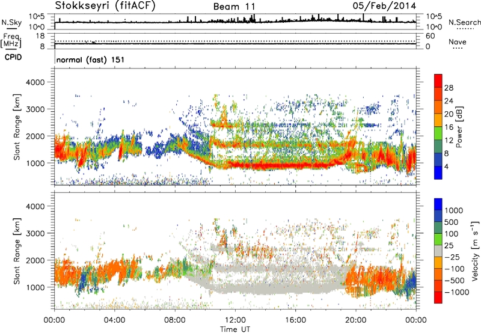Click the 16 tick on power colorbar
Image resolution: width=481 pixels, height=333 pixels.
click(x=449, y=127)
